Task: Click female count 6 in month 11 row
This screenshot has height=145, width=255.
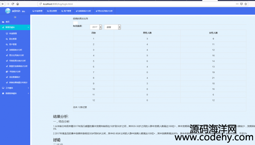Action: (213, 95)
